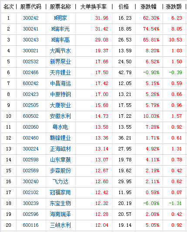Open the 粤水电 stock name link
Image resolution: width=187 pixels, height=232 pixels.
60,127
